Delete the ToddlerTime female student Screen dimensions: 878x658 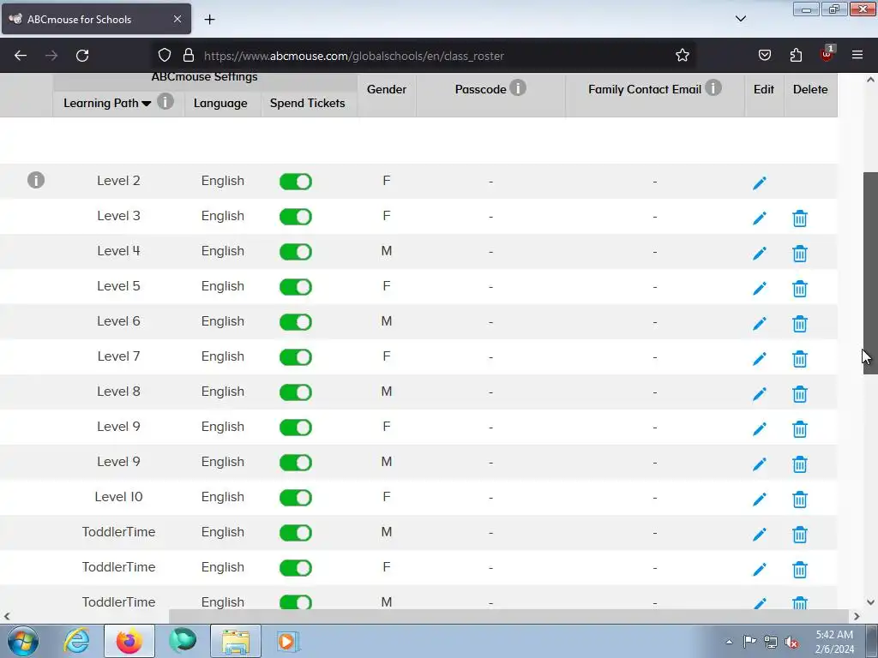point(800,570)
